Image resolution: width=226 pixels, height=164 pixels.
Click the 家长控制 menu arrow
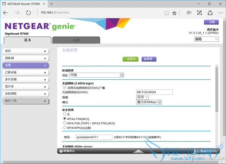point(45,80)
